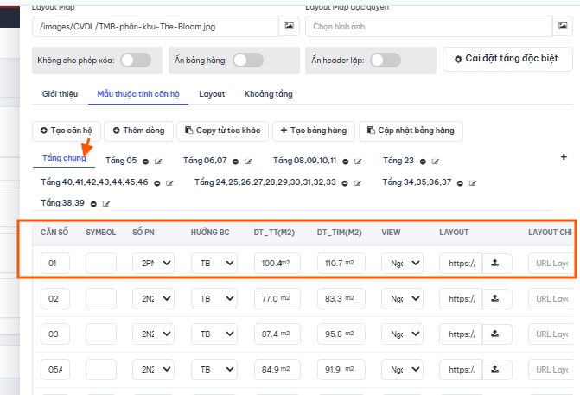Toggle Không cho phép xóa switch

point(136,61)
